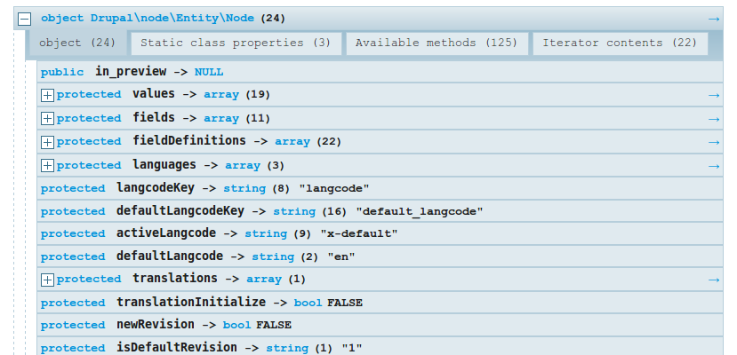Click the translations property name
This screenshot has height=355, width=737.
(x=175, y=278)
